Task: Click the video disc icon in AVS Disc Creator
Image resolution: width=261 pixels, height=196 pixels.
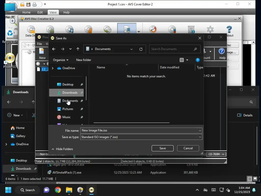Action: point(50,30)
